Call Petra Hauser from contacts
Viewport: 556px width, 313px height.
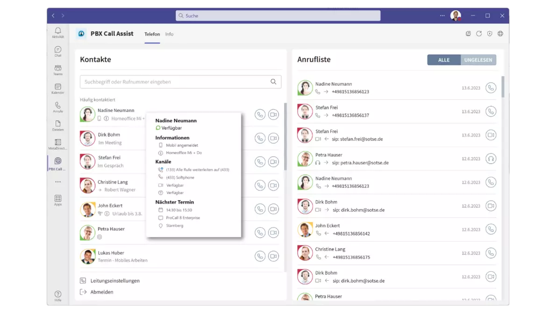(260, 233)
